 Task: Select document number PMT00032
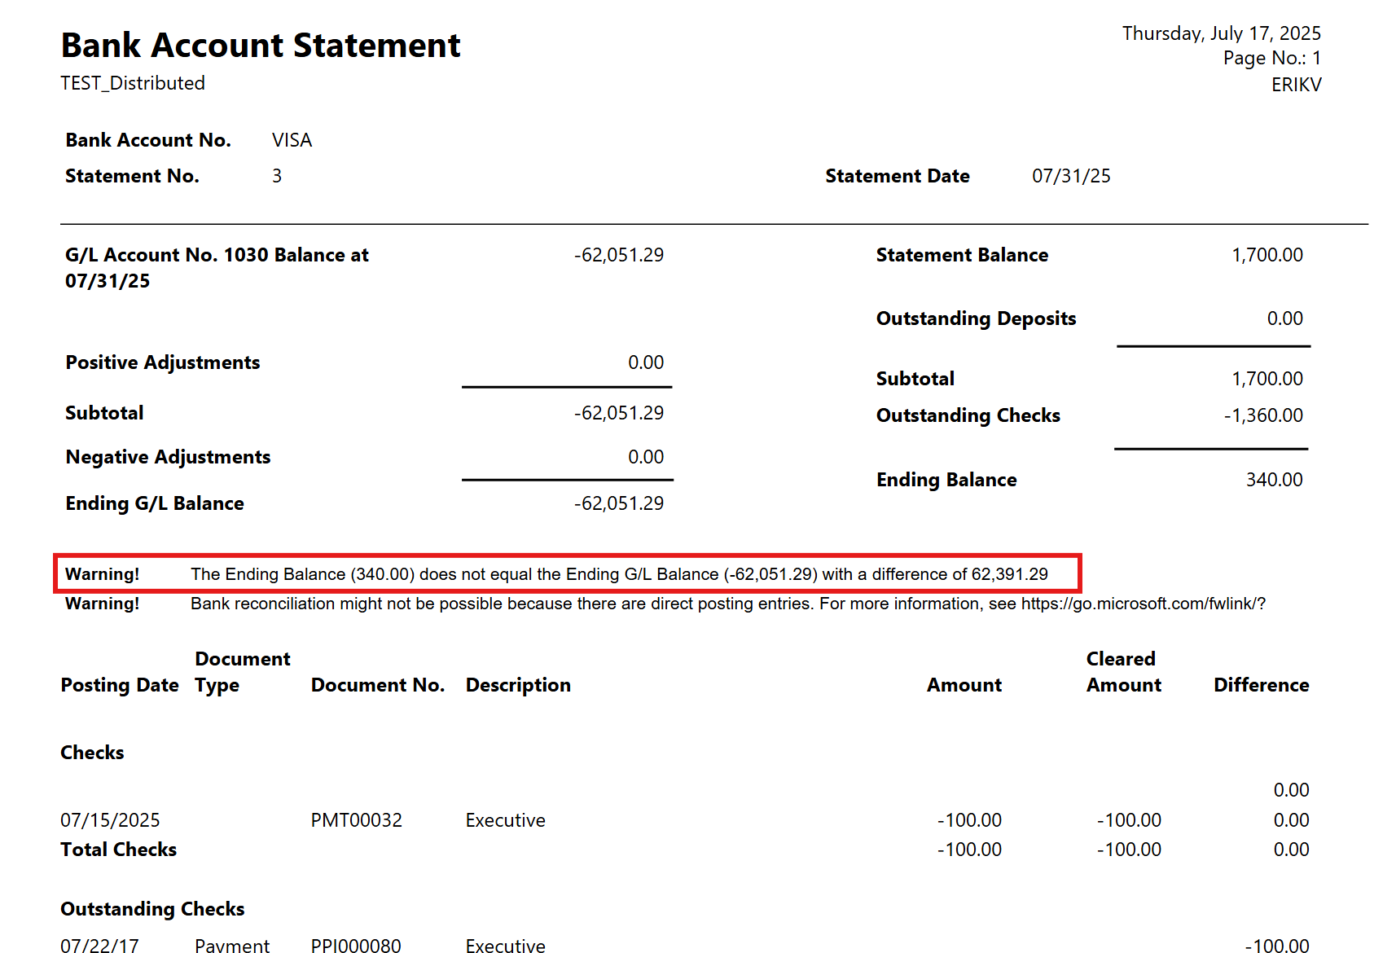click(356, 820)
